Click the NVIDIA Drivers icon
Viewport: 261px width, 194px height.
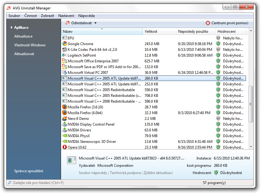pos(65,130)
